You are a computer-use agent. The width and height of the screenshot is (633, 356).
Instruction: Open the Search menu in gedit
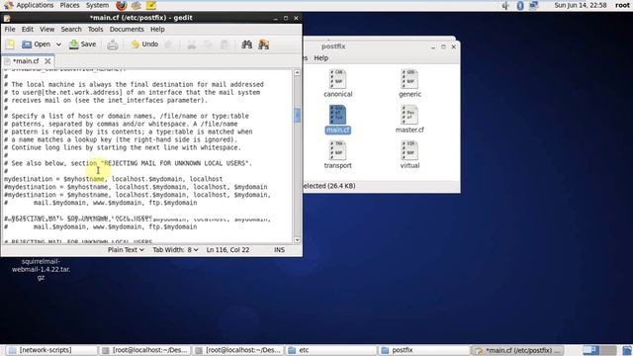(x=71, y=29)
